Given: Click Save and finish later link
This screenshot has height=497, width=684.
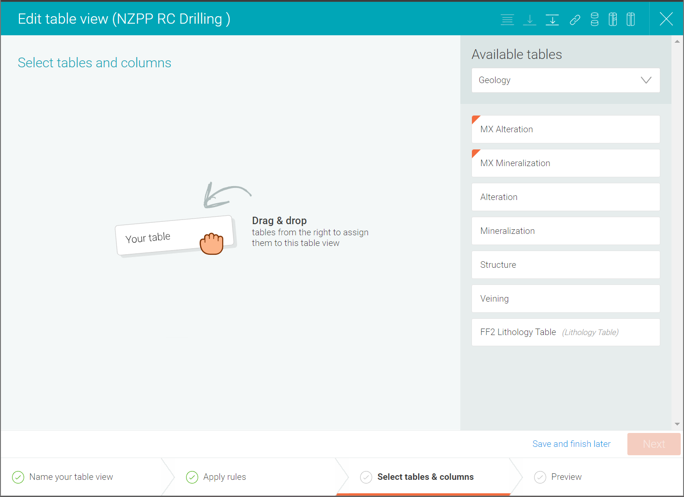Looking at the screenshot, I should [x=571, y=444].
